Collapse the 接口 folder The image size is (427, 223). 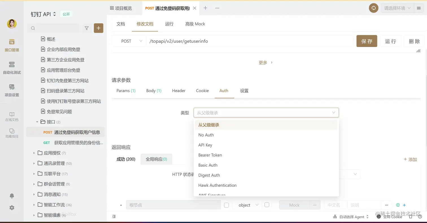(37, 122)
